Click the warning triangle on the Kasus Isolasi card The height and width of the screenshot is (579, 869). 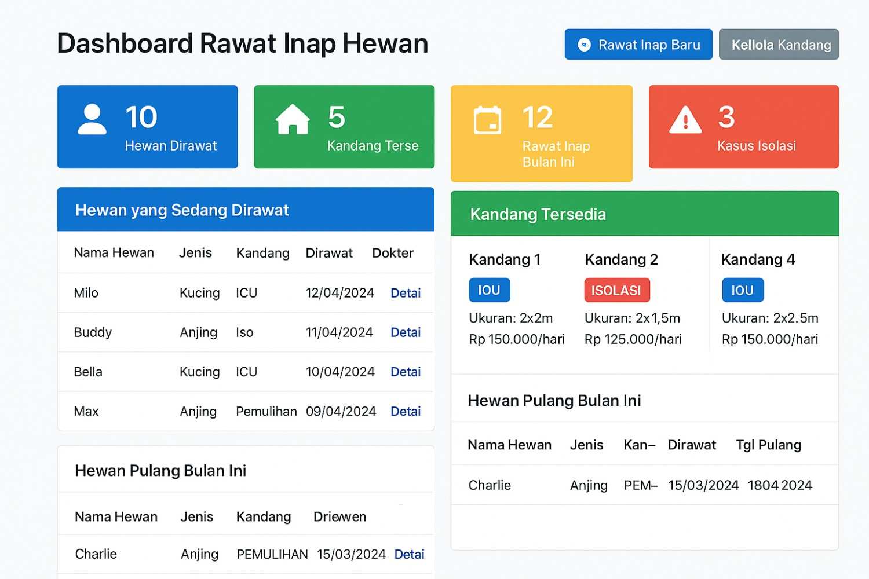pyautogui.click(x=685, y=119)
